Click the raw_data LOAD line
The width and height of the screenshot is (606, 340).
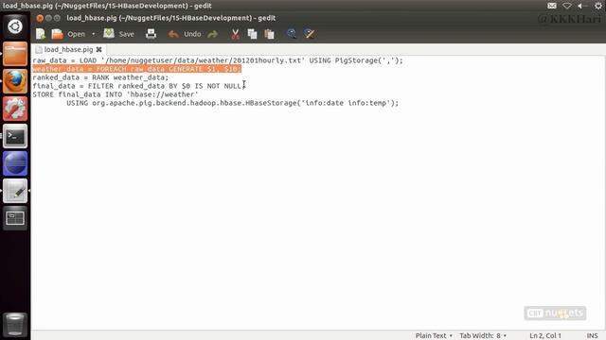[x=218, y=60]
